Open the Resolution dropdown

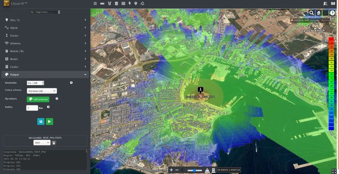pos(35,83)
